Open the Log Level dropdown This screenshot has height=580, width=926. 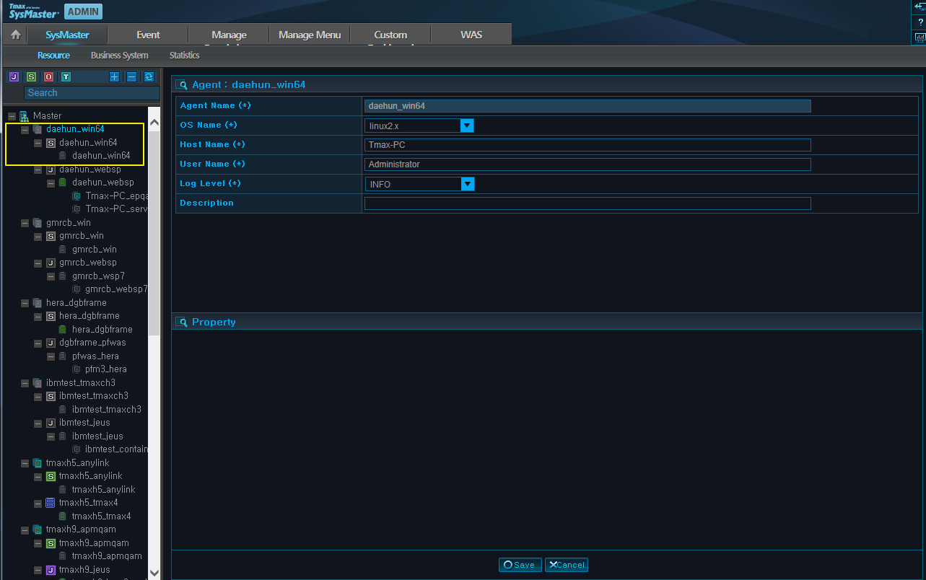tap(467, 184)
